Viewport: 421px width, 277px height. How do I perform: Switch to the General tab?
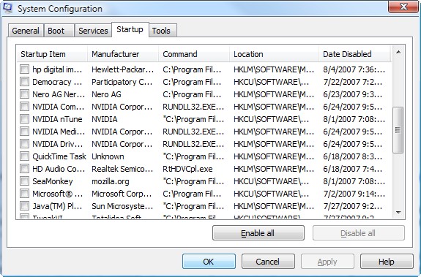coord(26,31)
